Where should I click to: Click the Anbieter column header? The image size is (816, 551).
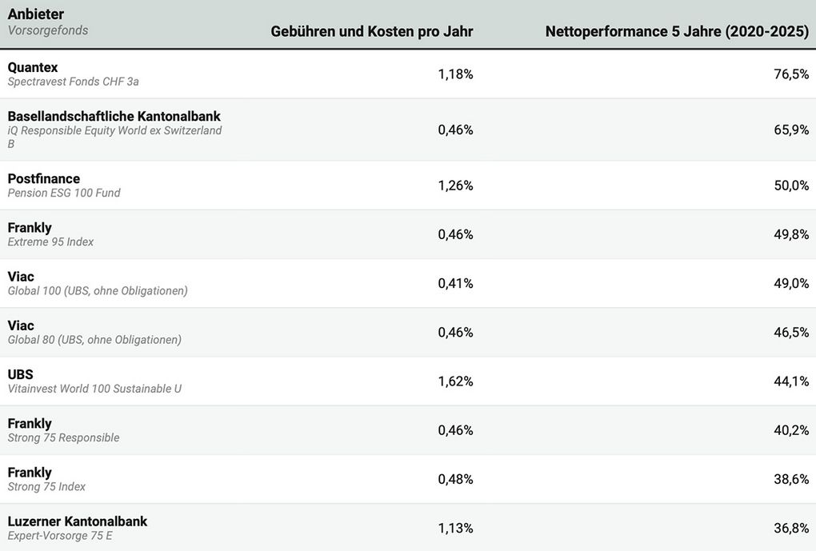point(36,14)
